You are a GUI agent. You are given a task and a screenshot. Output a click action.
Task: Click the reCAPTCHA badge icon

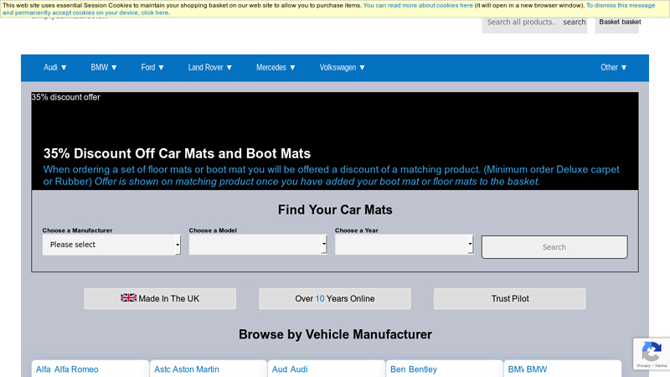point(652,352)
